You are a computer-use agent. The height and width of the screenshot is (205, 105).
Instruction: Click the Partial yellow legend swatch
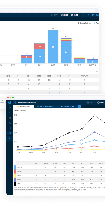[x=15, y=176]
